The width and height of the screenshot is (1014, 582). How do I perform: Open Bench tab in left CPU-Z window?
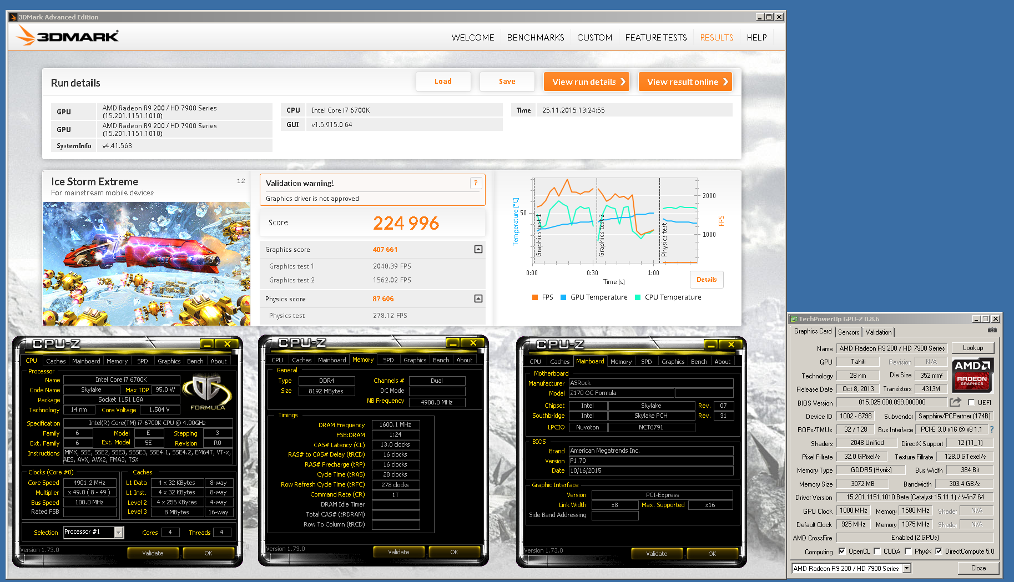195,361
